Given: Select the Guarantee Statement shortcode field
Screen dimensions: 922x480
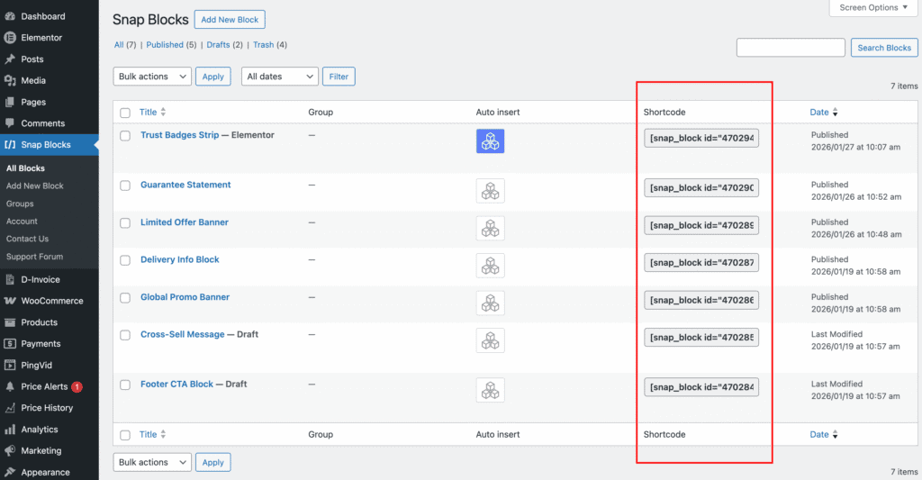Looking at the screenshot, I should point(701,188).
